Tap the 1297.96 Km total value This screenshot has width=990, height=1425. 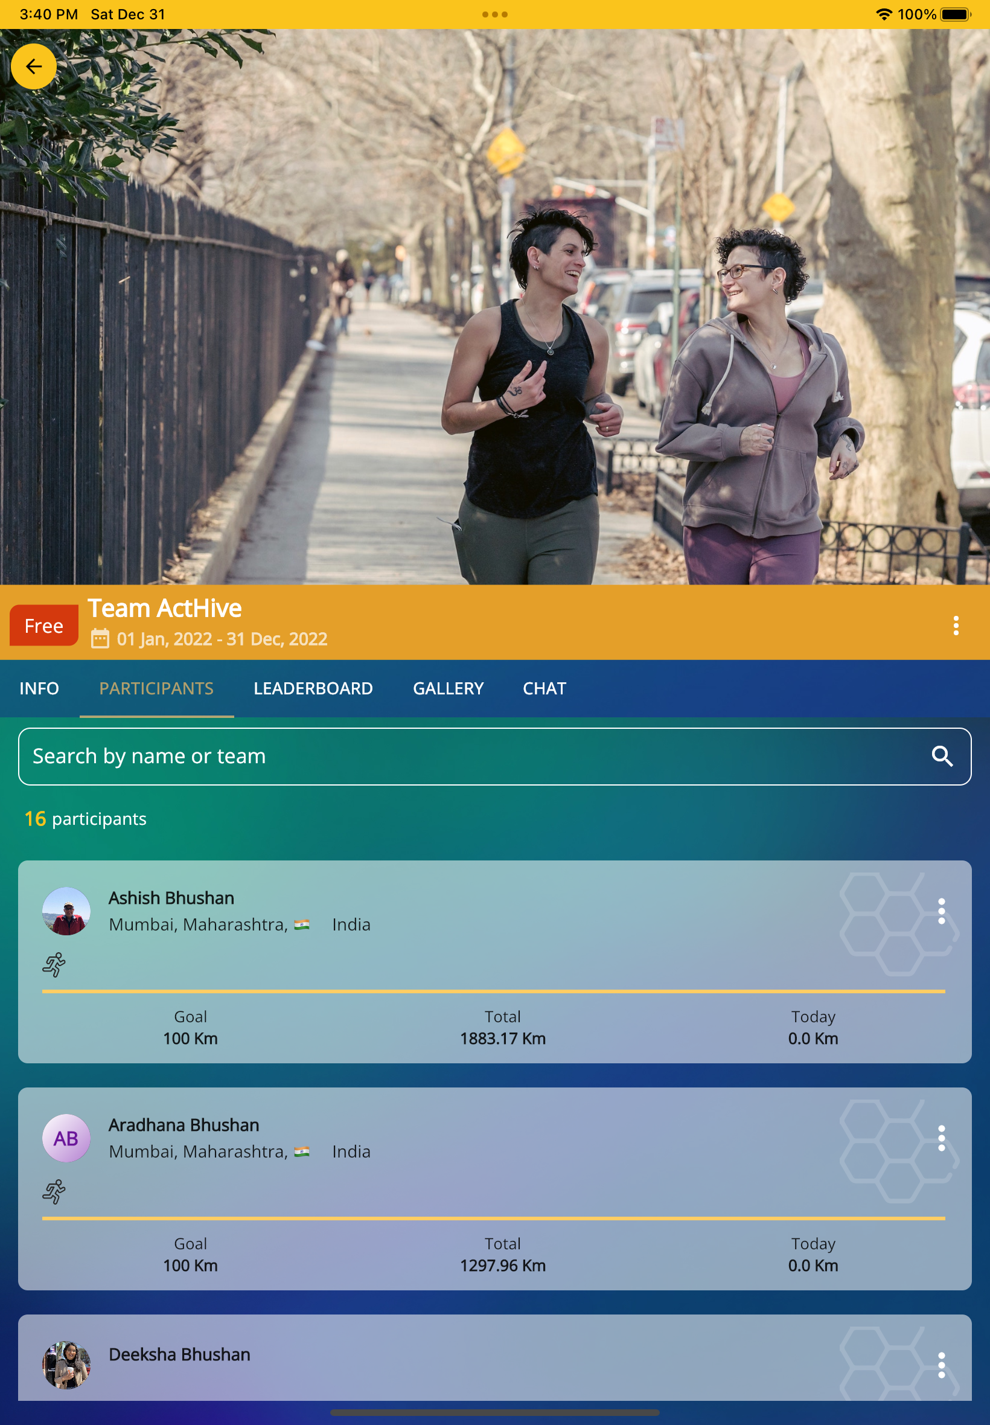click(502, 1266)
